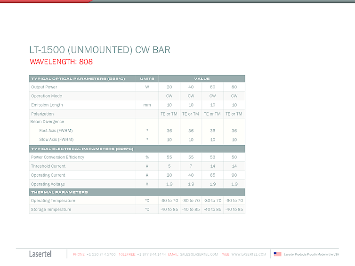Click the VALUE column header

202,78
